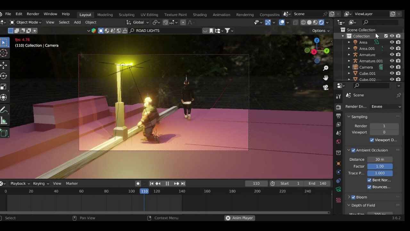Pause animation playback
The width and height of the screenshot is (410, 231).
(167, 184)
